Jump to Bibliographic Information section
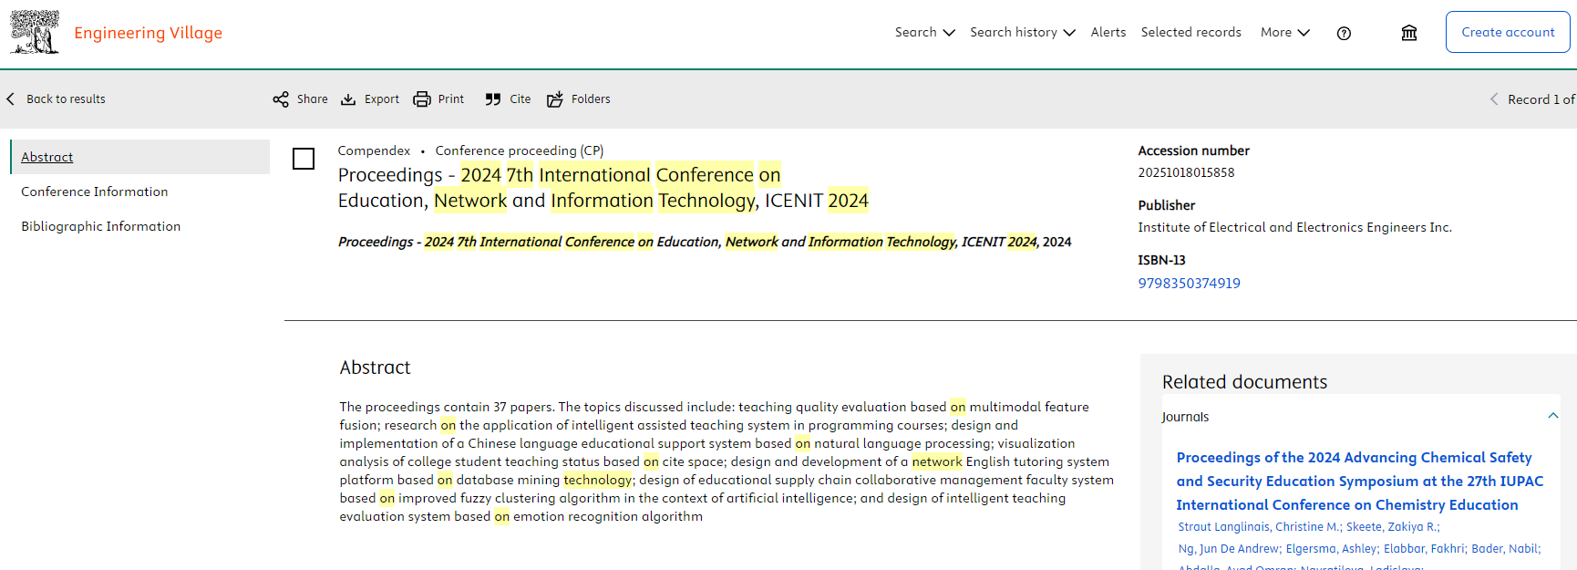Screen dimensions: 1577x570 pos(101,226)
